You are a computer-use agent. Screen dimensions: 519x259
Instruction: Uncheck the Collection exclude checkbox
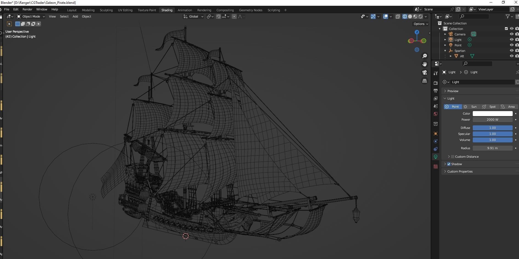click(x=506, y=29)
